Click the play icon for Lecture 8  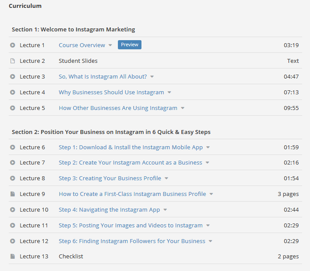(x=13, y=178)
